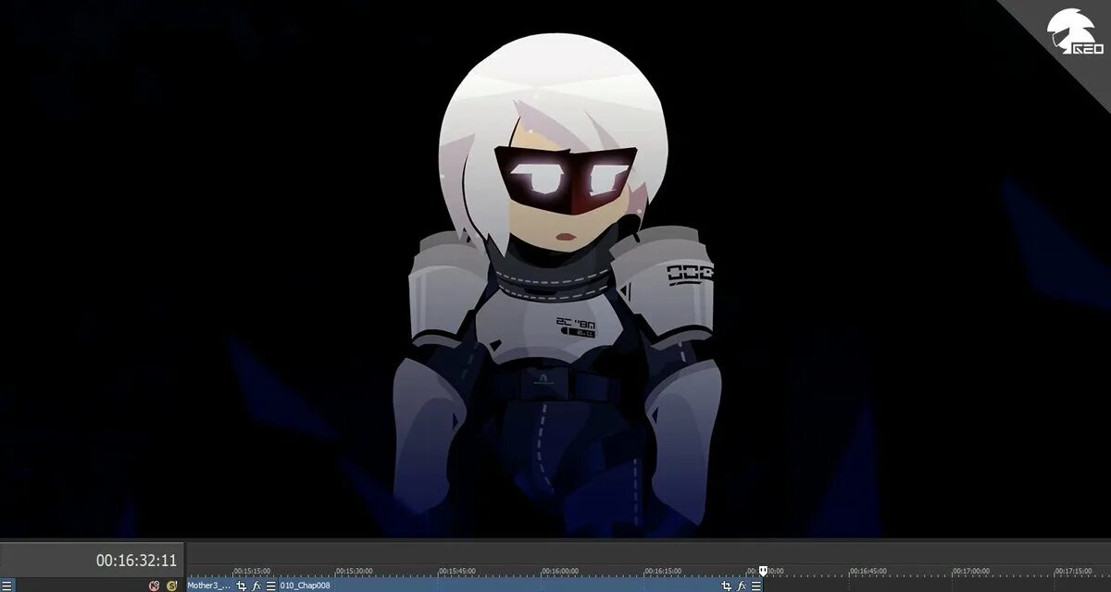1111x592 pixels.
Task: Open pan/crop on the 010_Chap008 clip
Action: tap(727, 586)
